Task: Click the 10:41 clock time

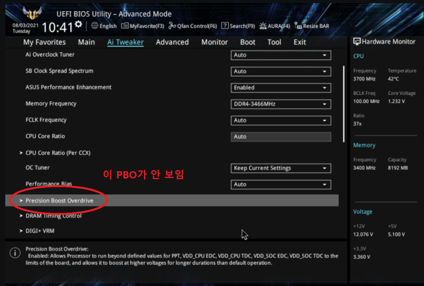Action: 57,27
